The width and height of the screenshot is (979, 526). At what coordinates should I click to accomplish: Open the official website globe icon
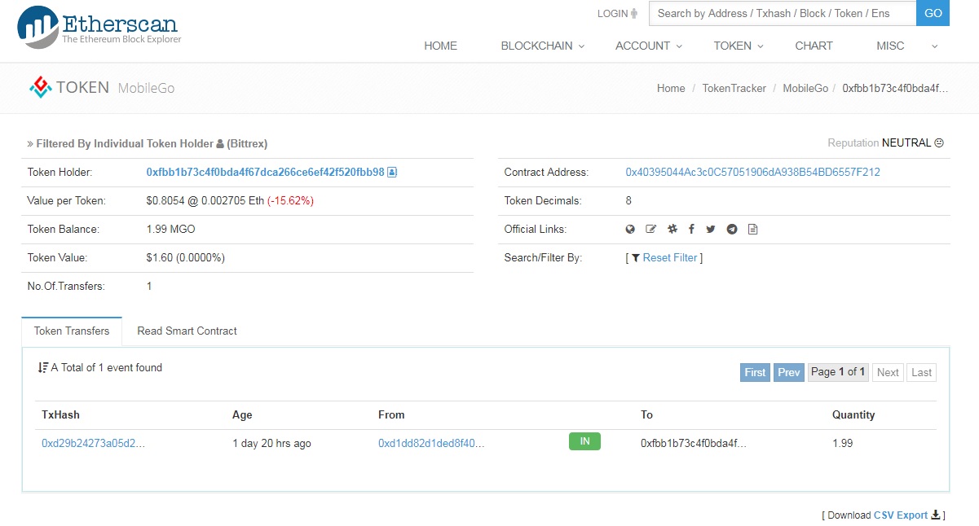630,230
